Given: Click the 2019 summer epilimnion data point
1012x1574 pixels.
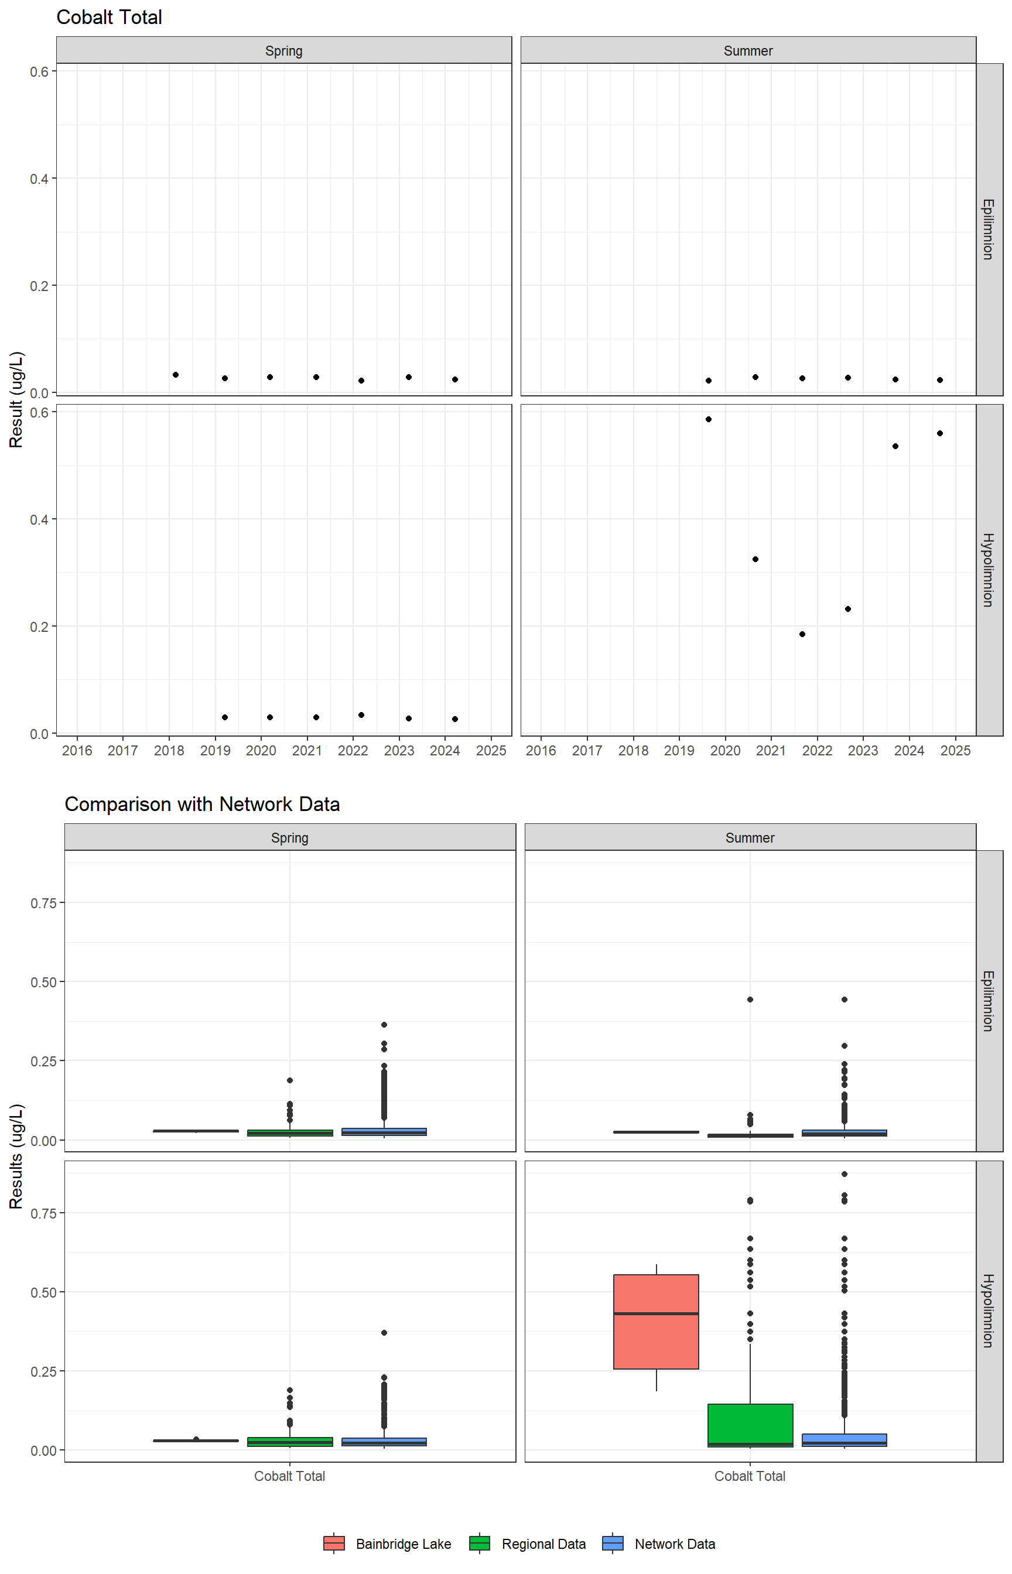Looking at the screenshot, I should (709, 381).
